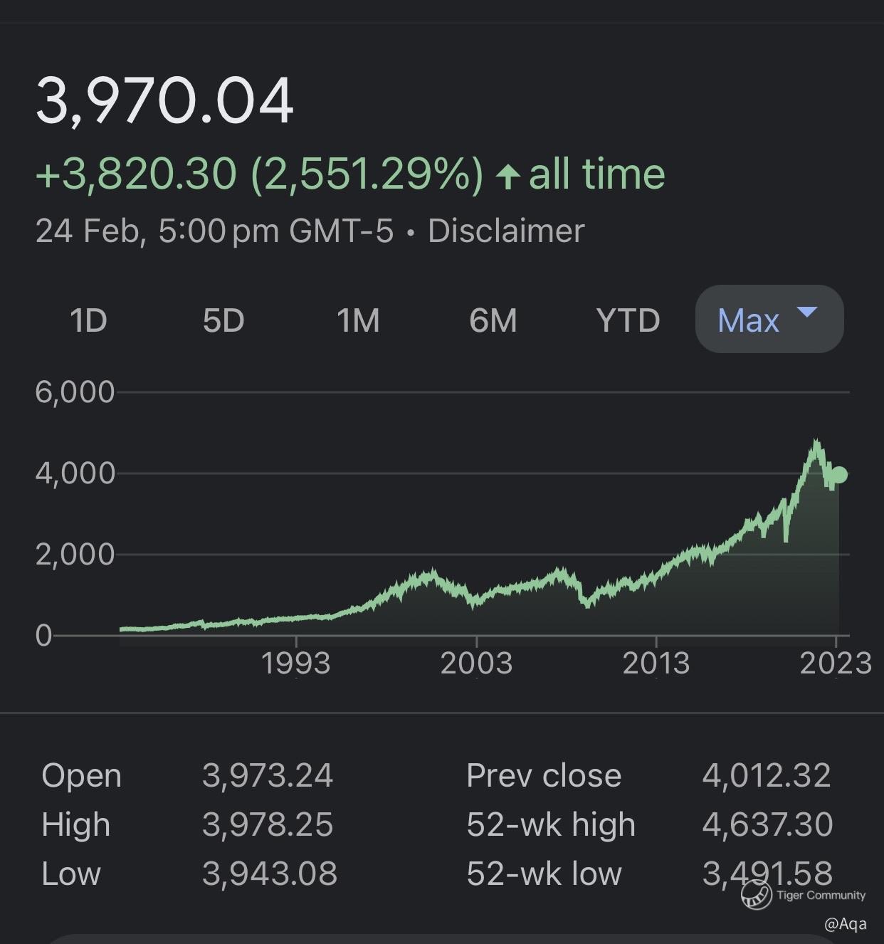Select the 5D chart range
Viewport: 884px width, 944px height.
(x=223, y=320)
